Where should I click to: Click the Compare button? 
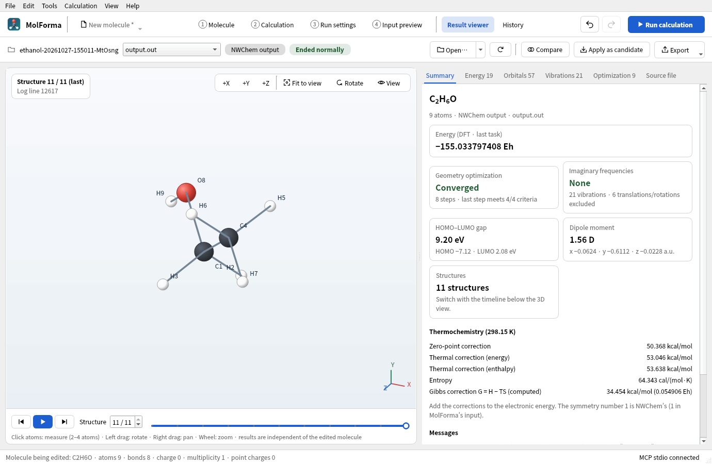pyautogui.click(x=545, y=49)
